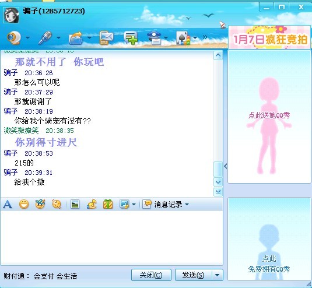Click inside the message input box
The height and width of the screenshot is (288, 312).
coord(111,238)
